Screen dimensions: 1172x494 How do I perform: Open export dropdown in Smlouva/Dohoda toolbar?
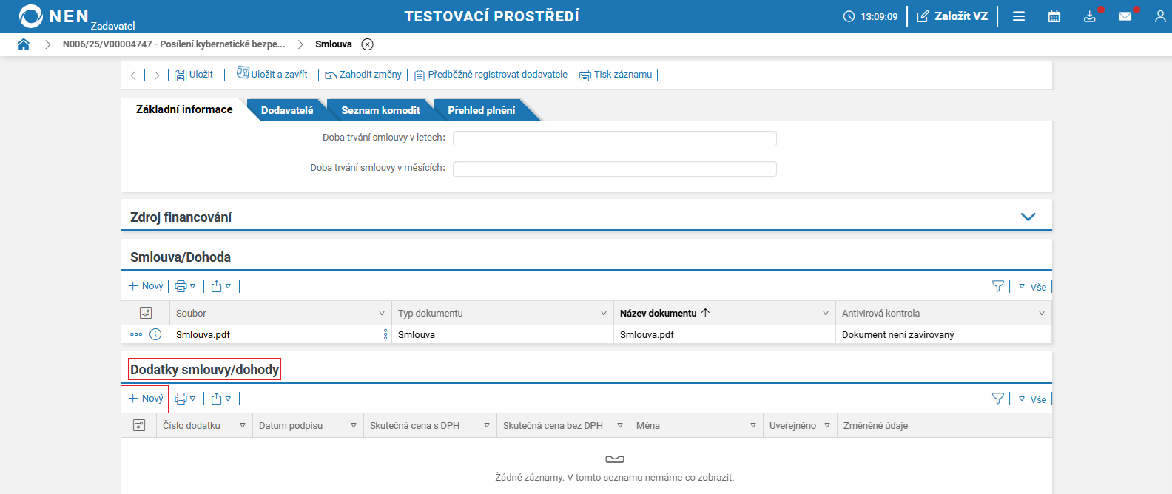pos(221,286)
